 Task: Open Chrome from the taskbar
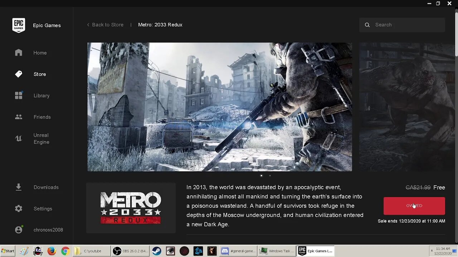coord(65,251)
